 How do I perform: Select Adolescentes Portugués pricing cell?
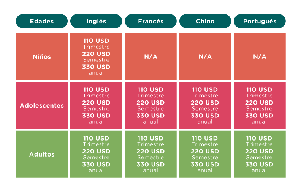pyautogui.click(x=260, y=105)
